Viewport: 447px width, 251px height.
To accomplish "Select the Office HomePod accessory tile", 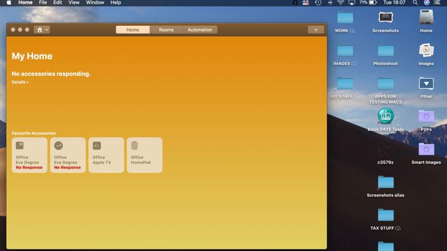I will [144, 155].
